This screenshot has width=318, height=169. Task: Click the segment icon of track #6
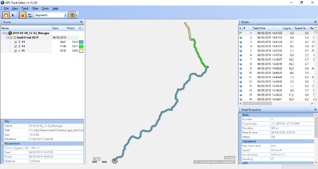(19, 51)
